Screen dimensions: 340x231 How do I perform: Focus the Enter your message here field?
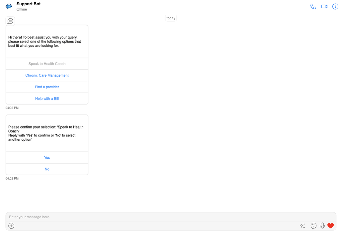171,217
